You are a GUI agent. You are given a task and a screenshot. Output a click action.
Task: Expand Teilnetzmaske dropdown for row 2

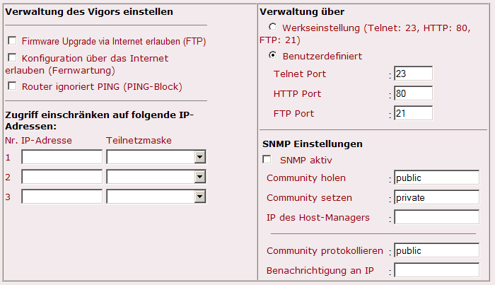pyautogui.click(x=156, y=177)
